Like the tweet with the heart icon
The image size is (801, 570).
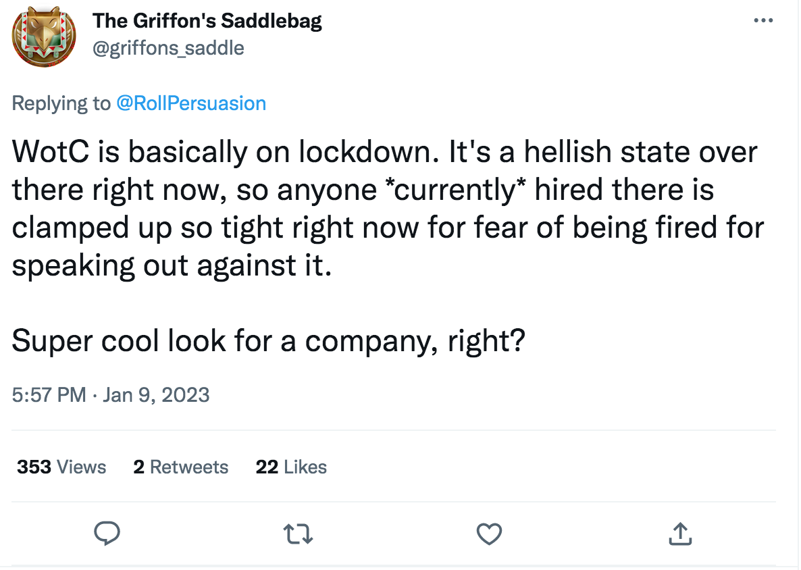click(x=489, y=534)
